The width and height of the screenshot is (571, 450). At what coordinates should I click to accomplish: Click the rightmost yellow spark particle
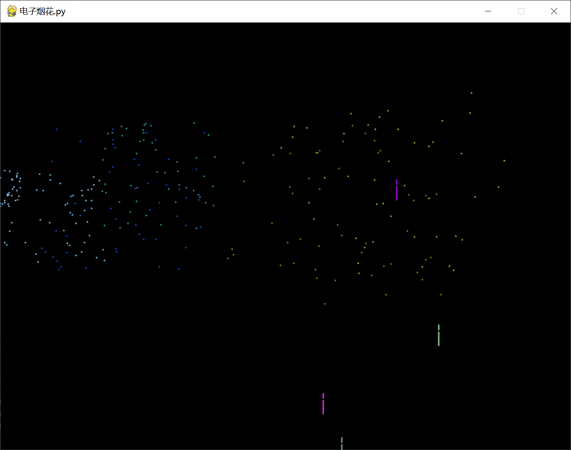coord(504,160)
